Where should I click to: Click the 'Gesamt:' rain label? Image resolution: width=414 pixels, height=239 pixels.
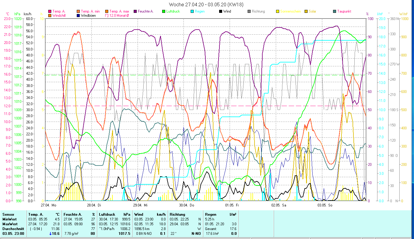[211, 229]
